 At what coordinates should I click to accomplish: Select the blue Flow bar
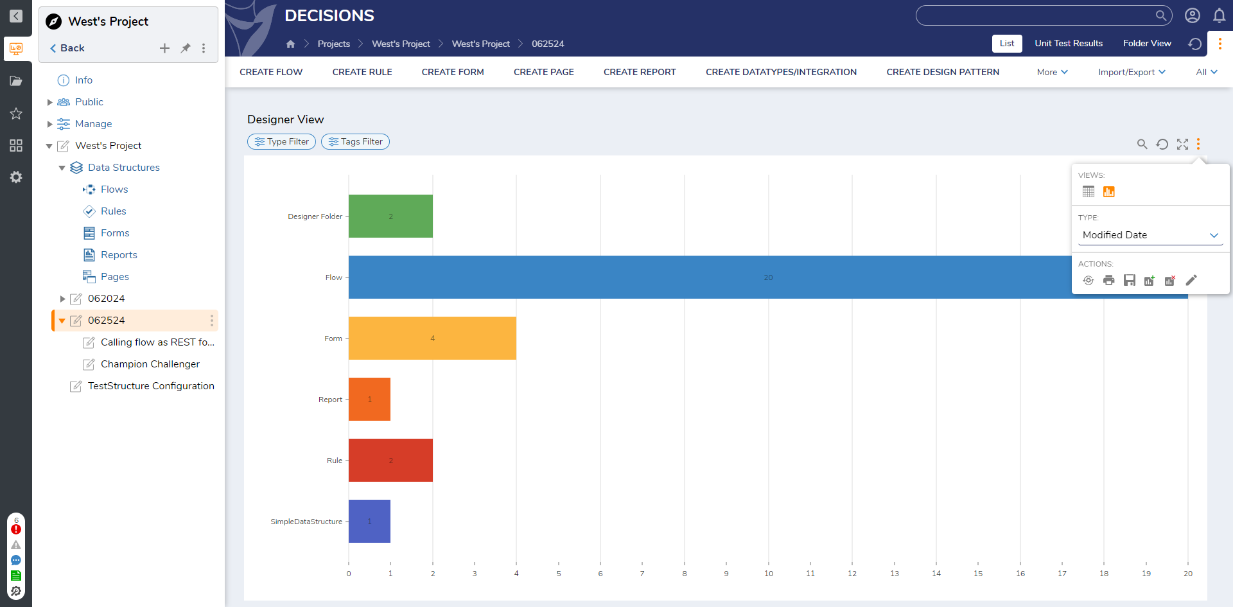768,277
